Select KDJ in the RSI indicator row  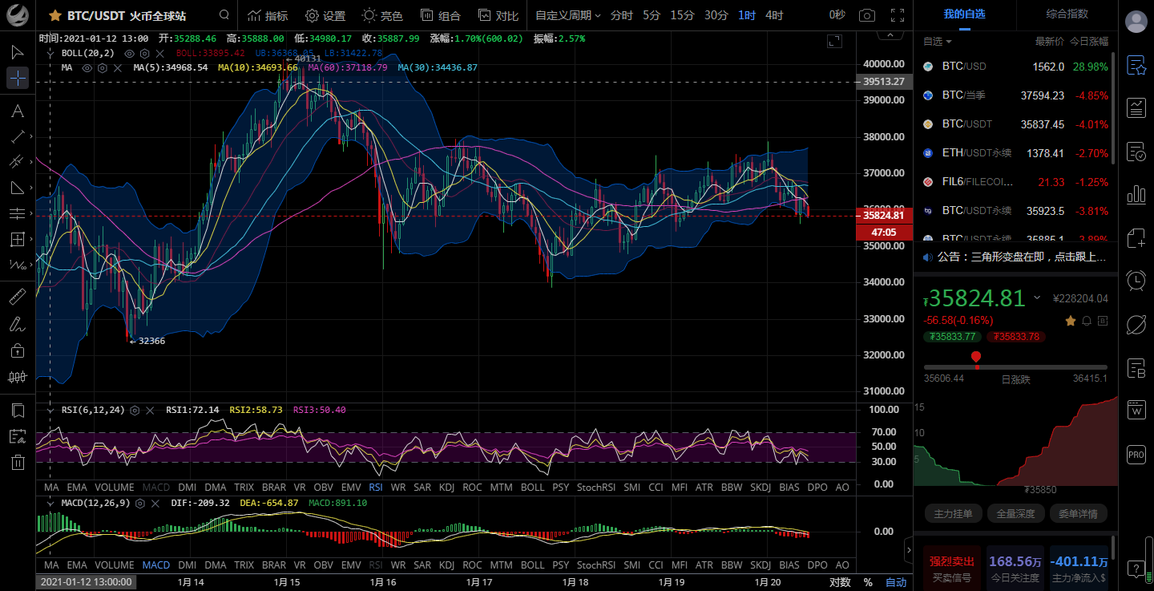(447, 487)
